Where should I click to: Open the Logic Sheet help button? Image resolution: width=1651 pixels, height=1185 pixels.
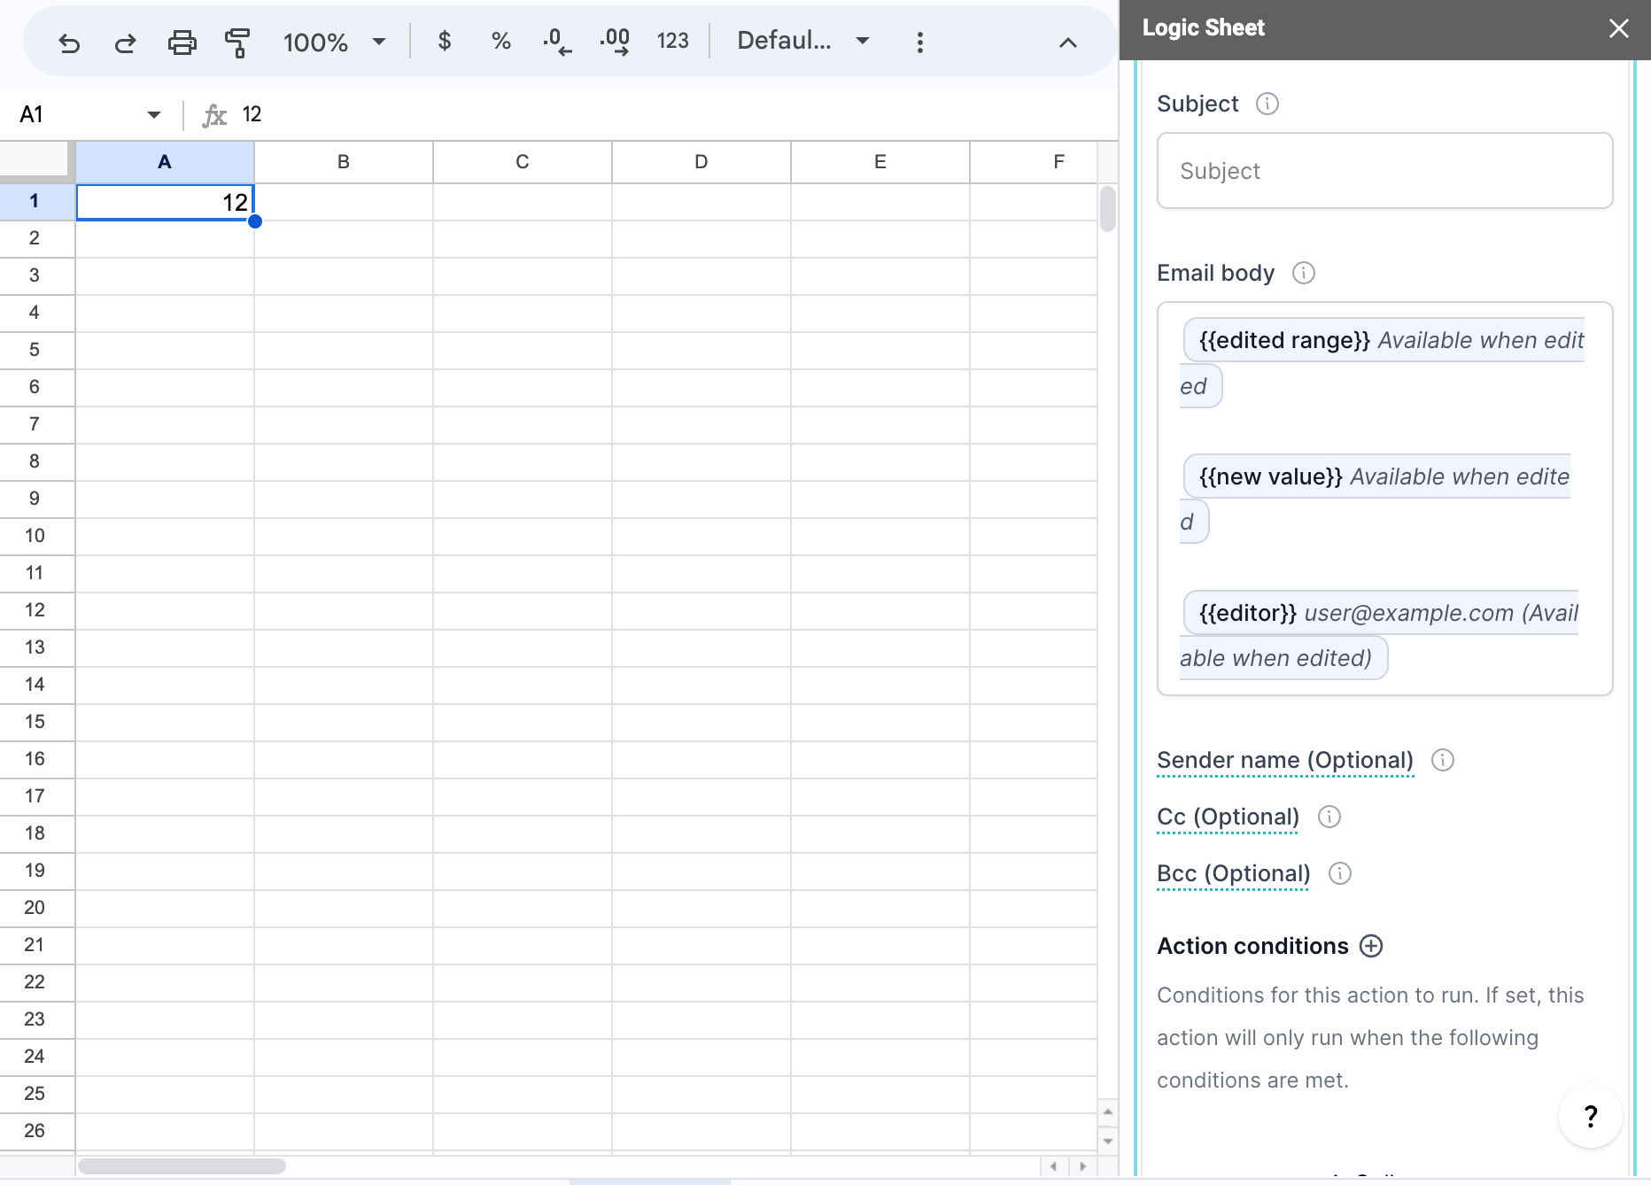pos(1590,1117)
